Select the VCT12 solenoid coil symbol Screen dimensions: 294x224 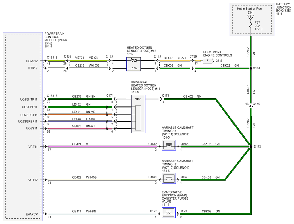coord(169,178)
